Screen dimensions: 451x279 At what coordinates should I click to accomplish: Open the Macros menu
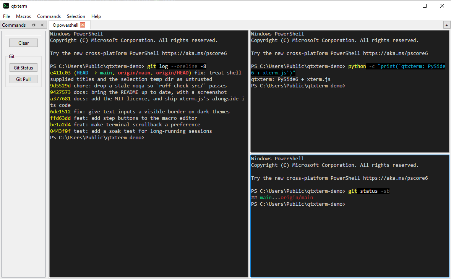[x=24, y=16]
